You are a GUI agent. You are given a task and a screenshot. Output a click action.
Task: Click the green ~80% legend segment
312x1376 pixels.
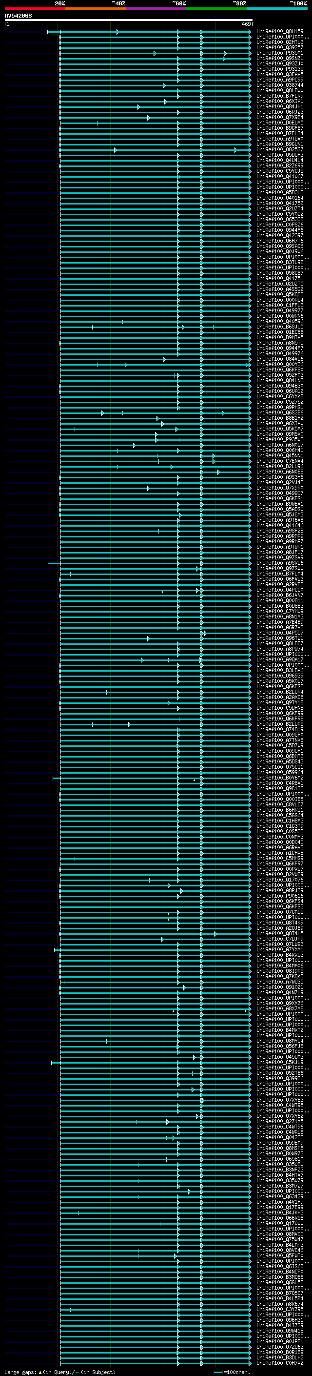[216, 9]
